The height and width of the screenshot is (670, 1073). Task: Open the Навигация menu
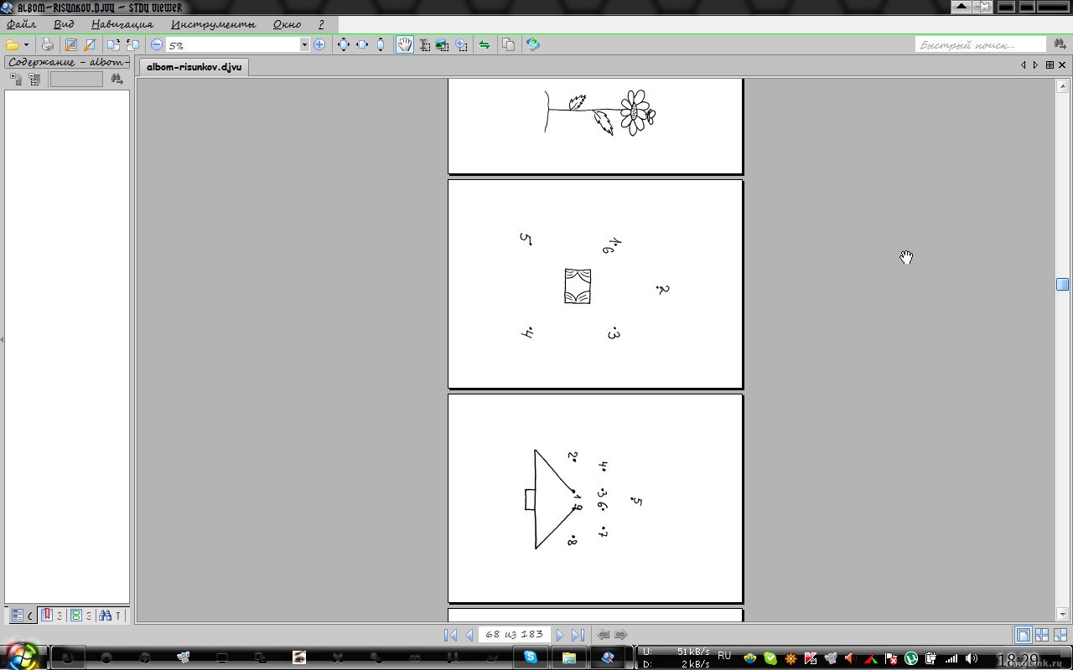[x=122, y=24]
